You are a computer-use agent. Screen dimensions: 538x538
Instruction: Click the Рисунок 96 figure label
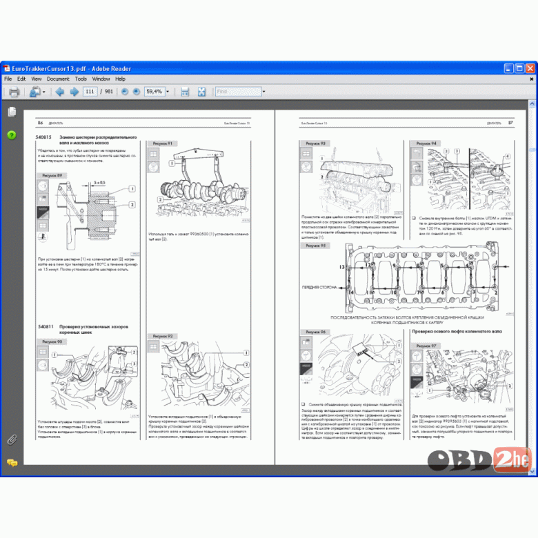pos(315,332)
